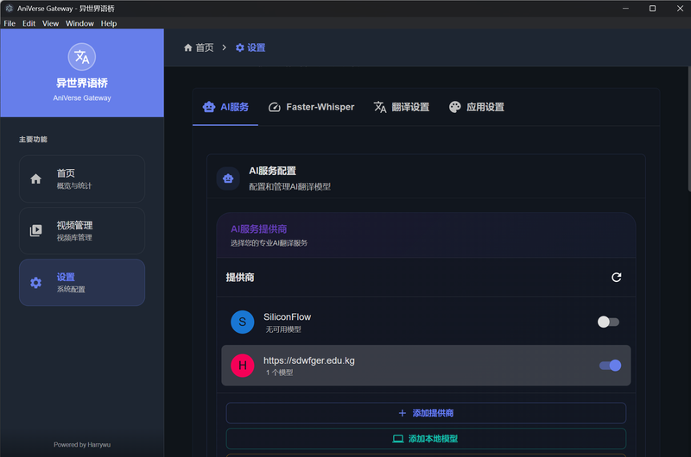The image size is (691, 457).
Task: Switch to the 应用设置 tab
Action: coord(476,107)
